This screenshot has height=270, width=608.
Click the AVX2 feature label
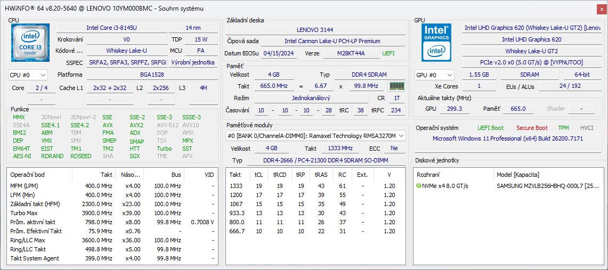tap(136, 125)
